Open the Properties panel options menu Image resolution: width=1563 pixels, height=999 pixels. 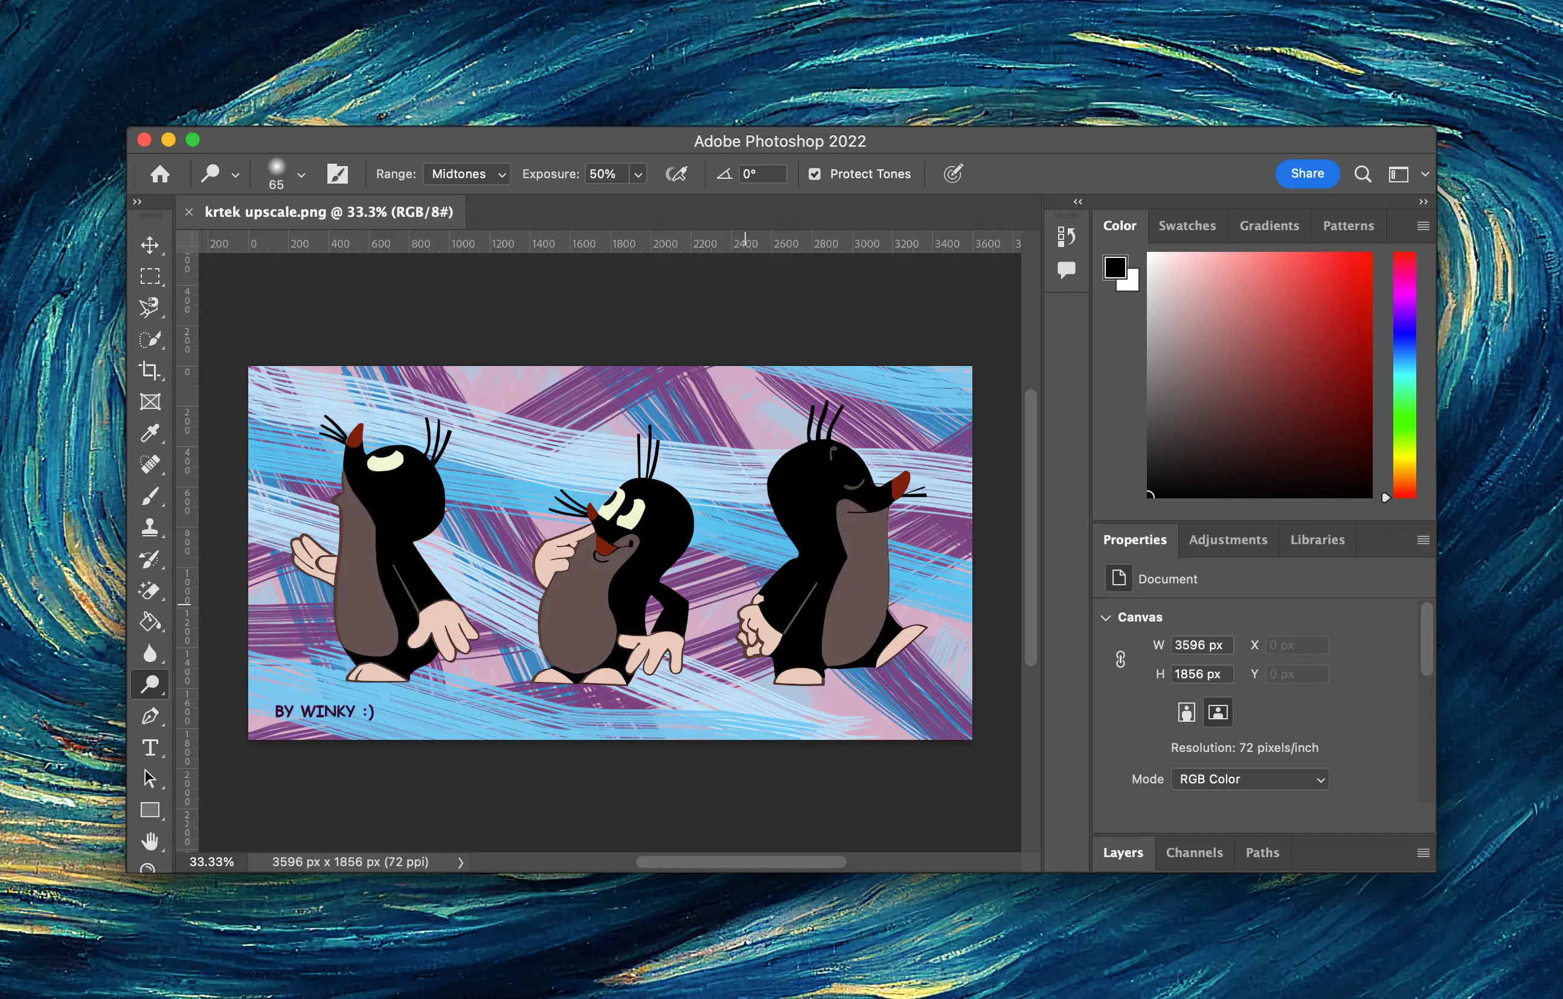pyautogui.click(x=1423, y=540)
